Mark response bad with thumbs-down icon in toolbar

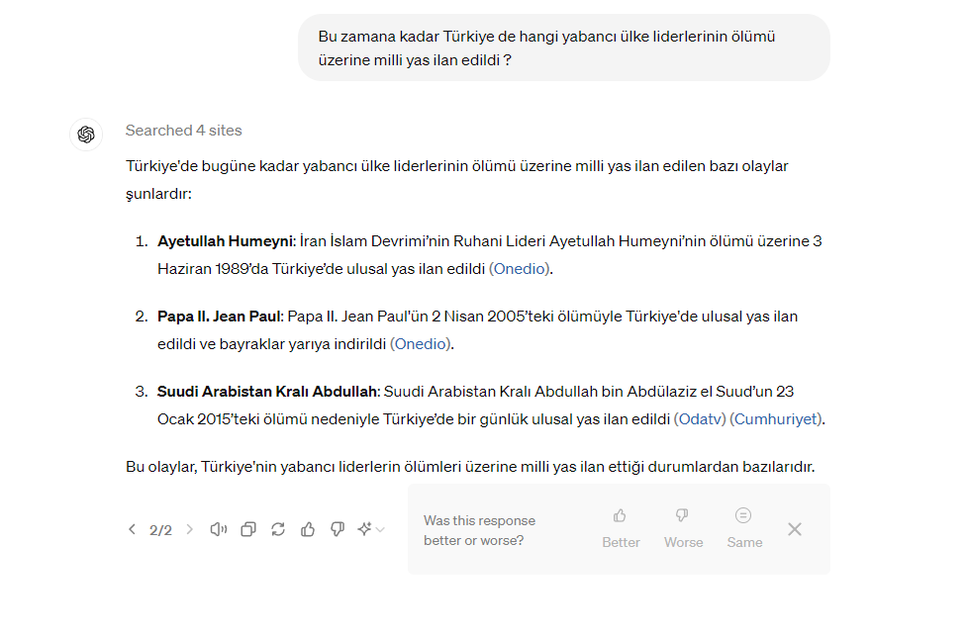coord(338,529)
